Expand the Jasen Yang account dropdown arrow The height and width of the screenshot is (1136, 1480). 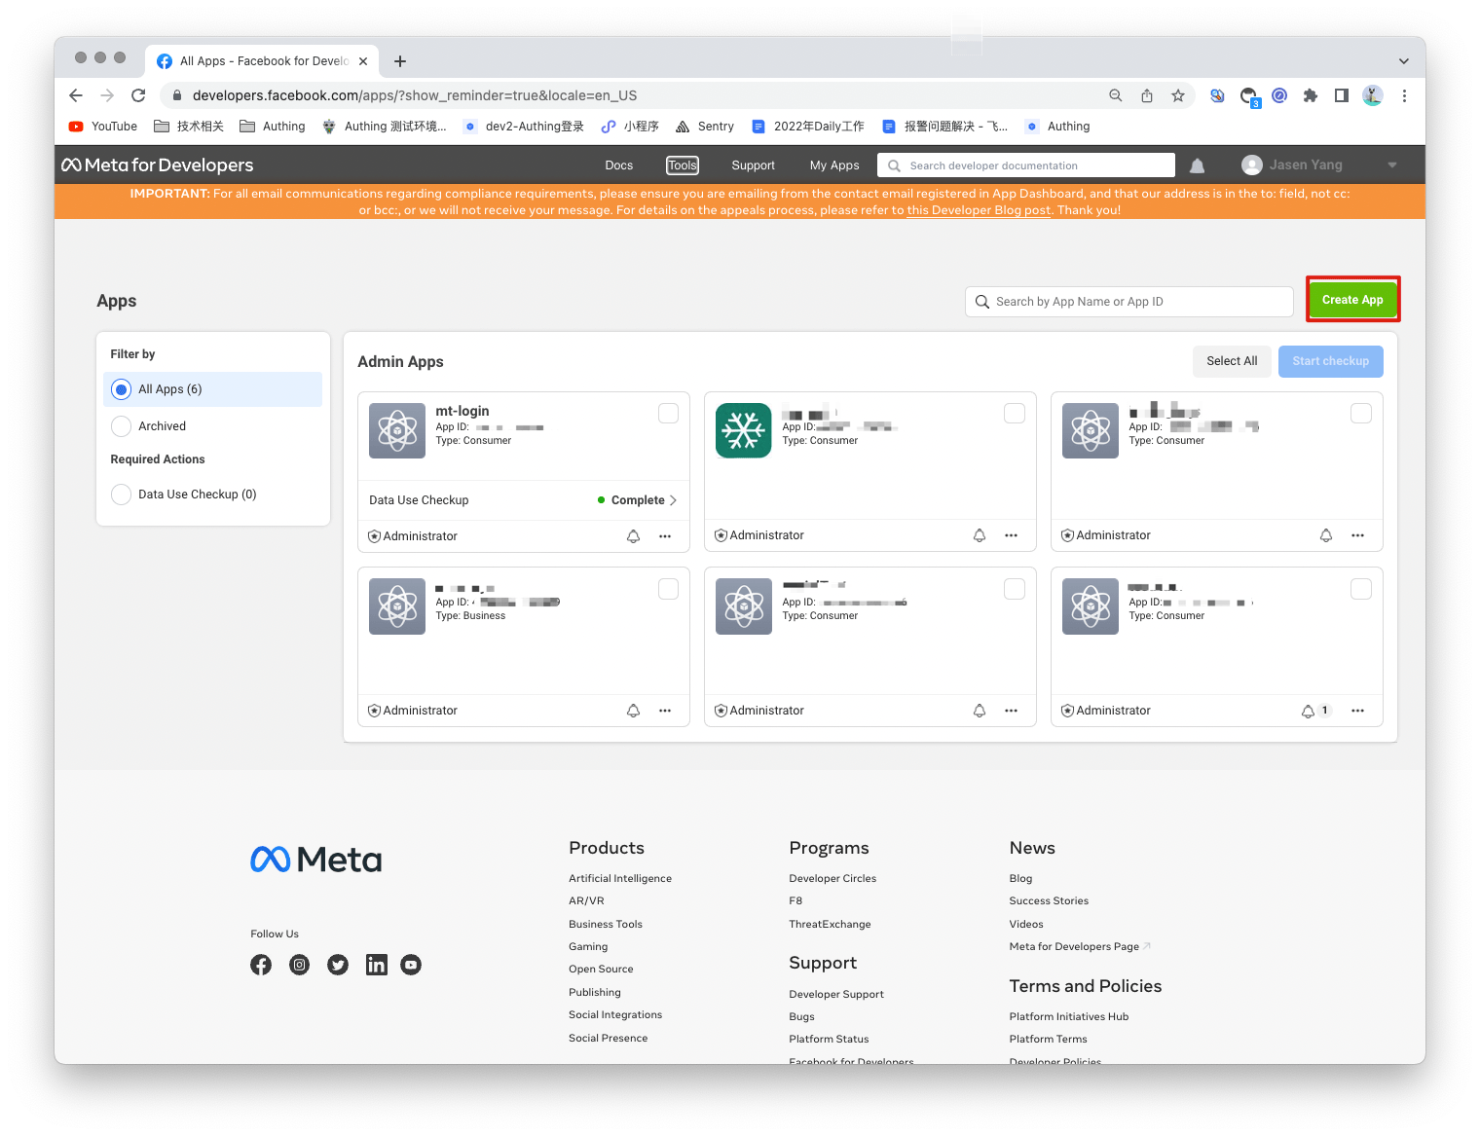click(1391, 165)
